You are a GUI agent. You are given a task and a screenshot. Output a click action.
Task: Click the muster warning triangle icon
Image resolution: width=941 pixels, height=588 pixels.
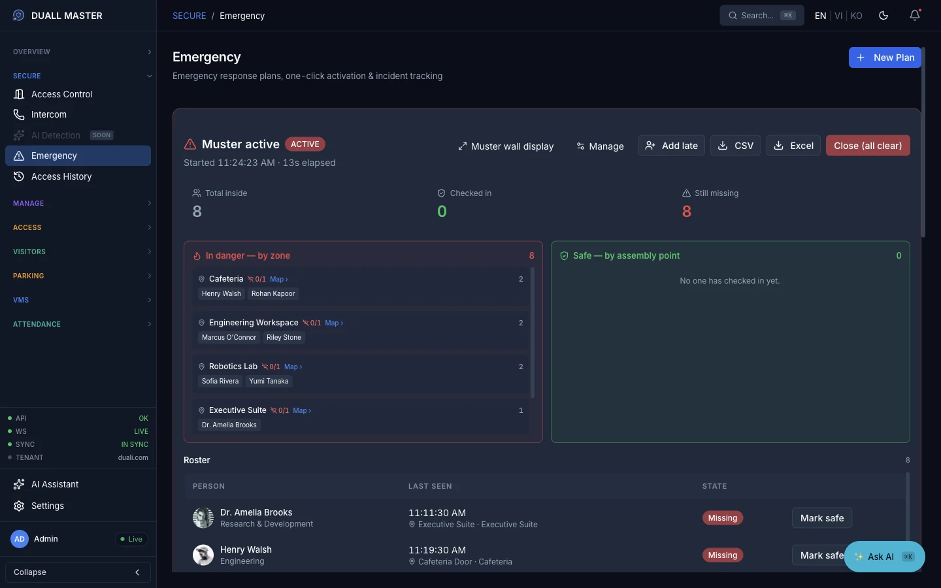click(x=190, y=144)
